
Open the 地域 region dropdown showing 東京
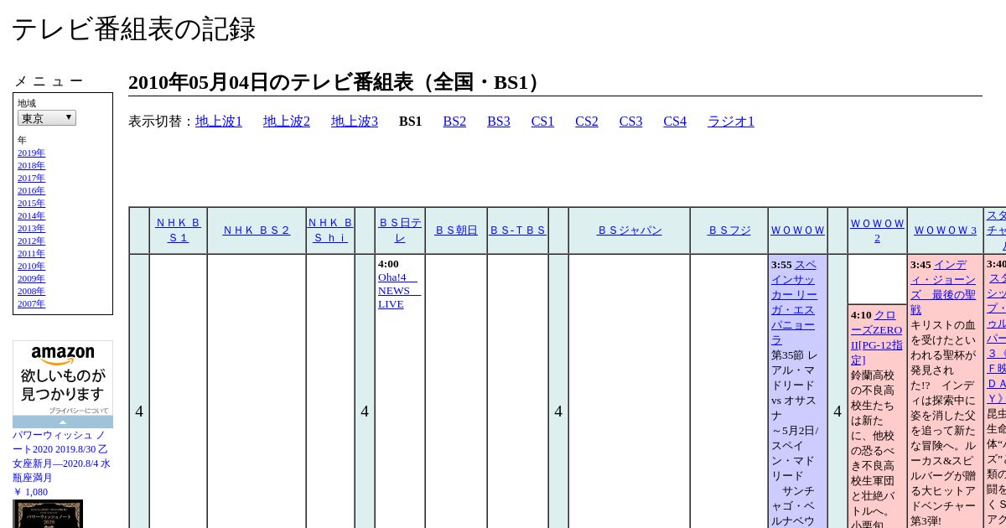(47, 118)
